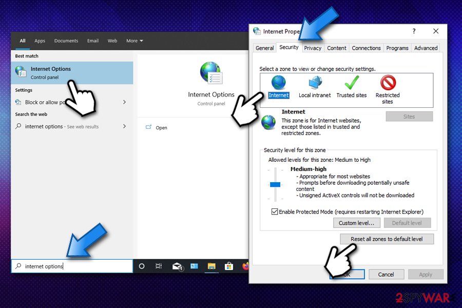Image resolution: width=462 pixels, height=308 pixels.
Task: Select the Local intranet zone icon
Action: tap(315, 83)
